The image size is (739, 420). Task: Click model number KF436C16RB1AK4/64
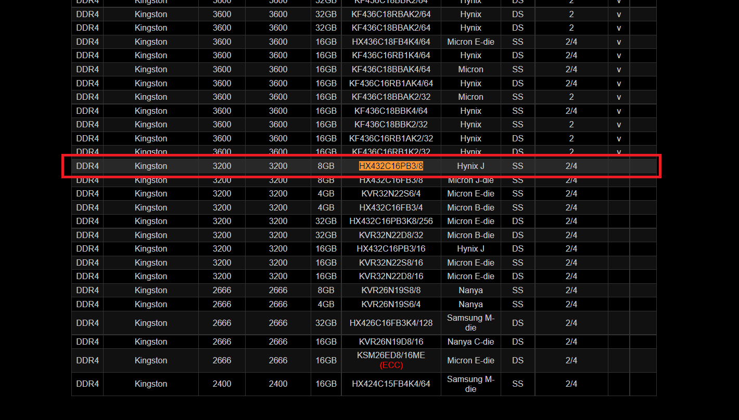click(x=391, y=83)
